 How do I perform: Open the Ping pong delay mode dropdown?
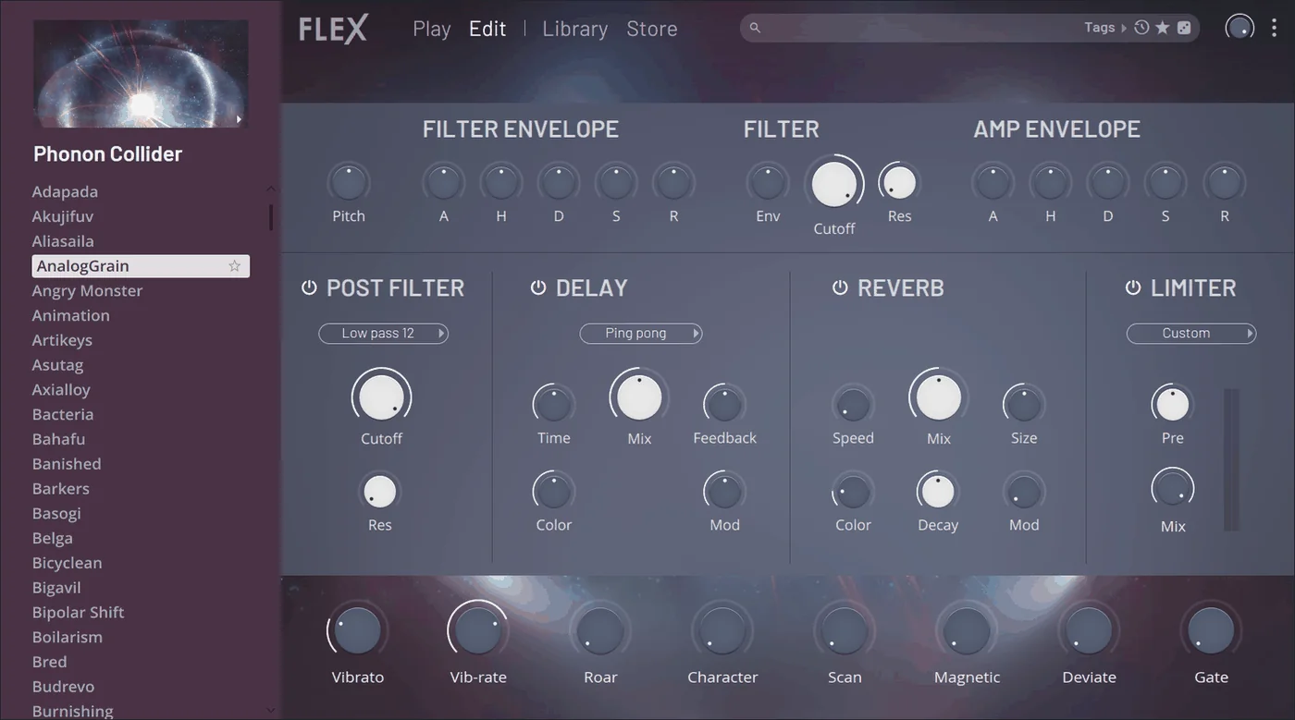[641, 334]
